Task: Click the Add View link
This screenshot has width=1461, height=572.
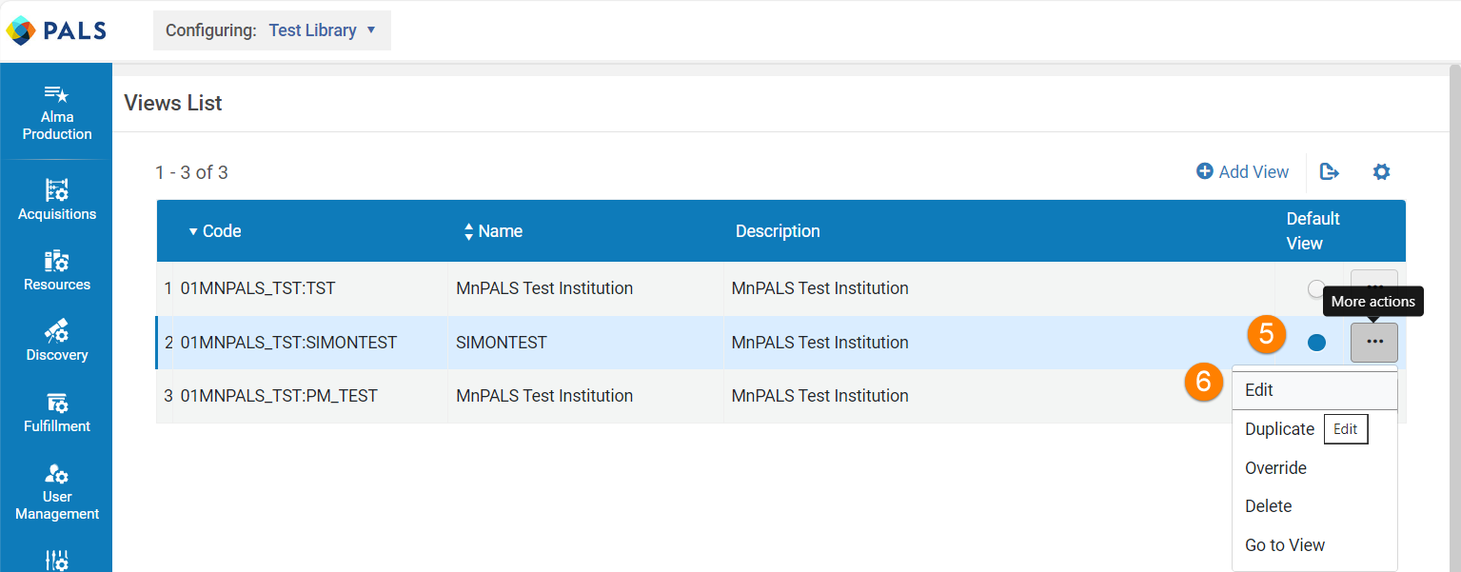Action: click(x=1242, y=172)
